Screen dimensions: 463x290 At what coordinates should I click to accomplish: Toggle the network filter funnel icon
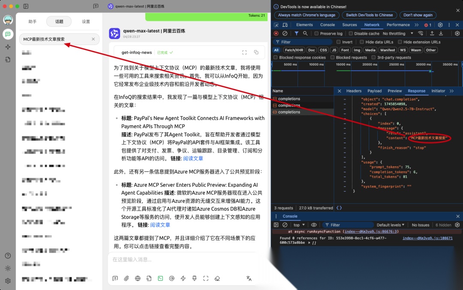tap(297, 34)
